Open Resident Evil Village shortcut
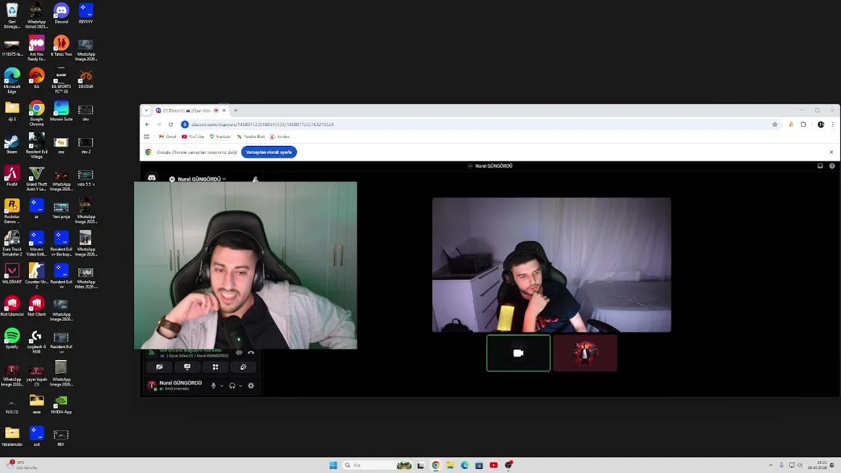 tap(37, 145)
